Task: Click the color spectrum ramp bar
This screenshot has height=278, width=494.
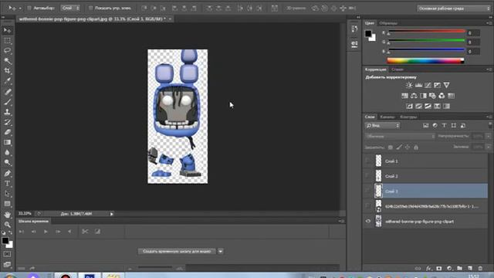Action: (x=425, y=61)
